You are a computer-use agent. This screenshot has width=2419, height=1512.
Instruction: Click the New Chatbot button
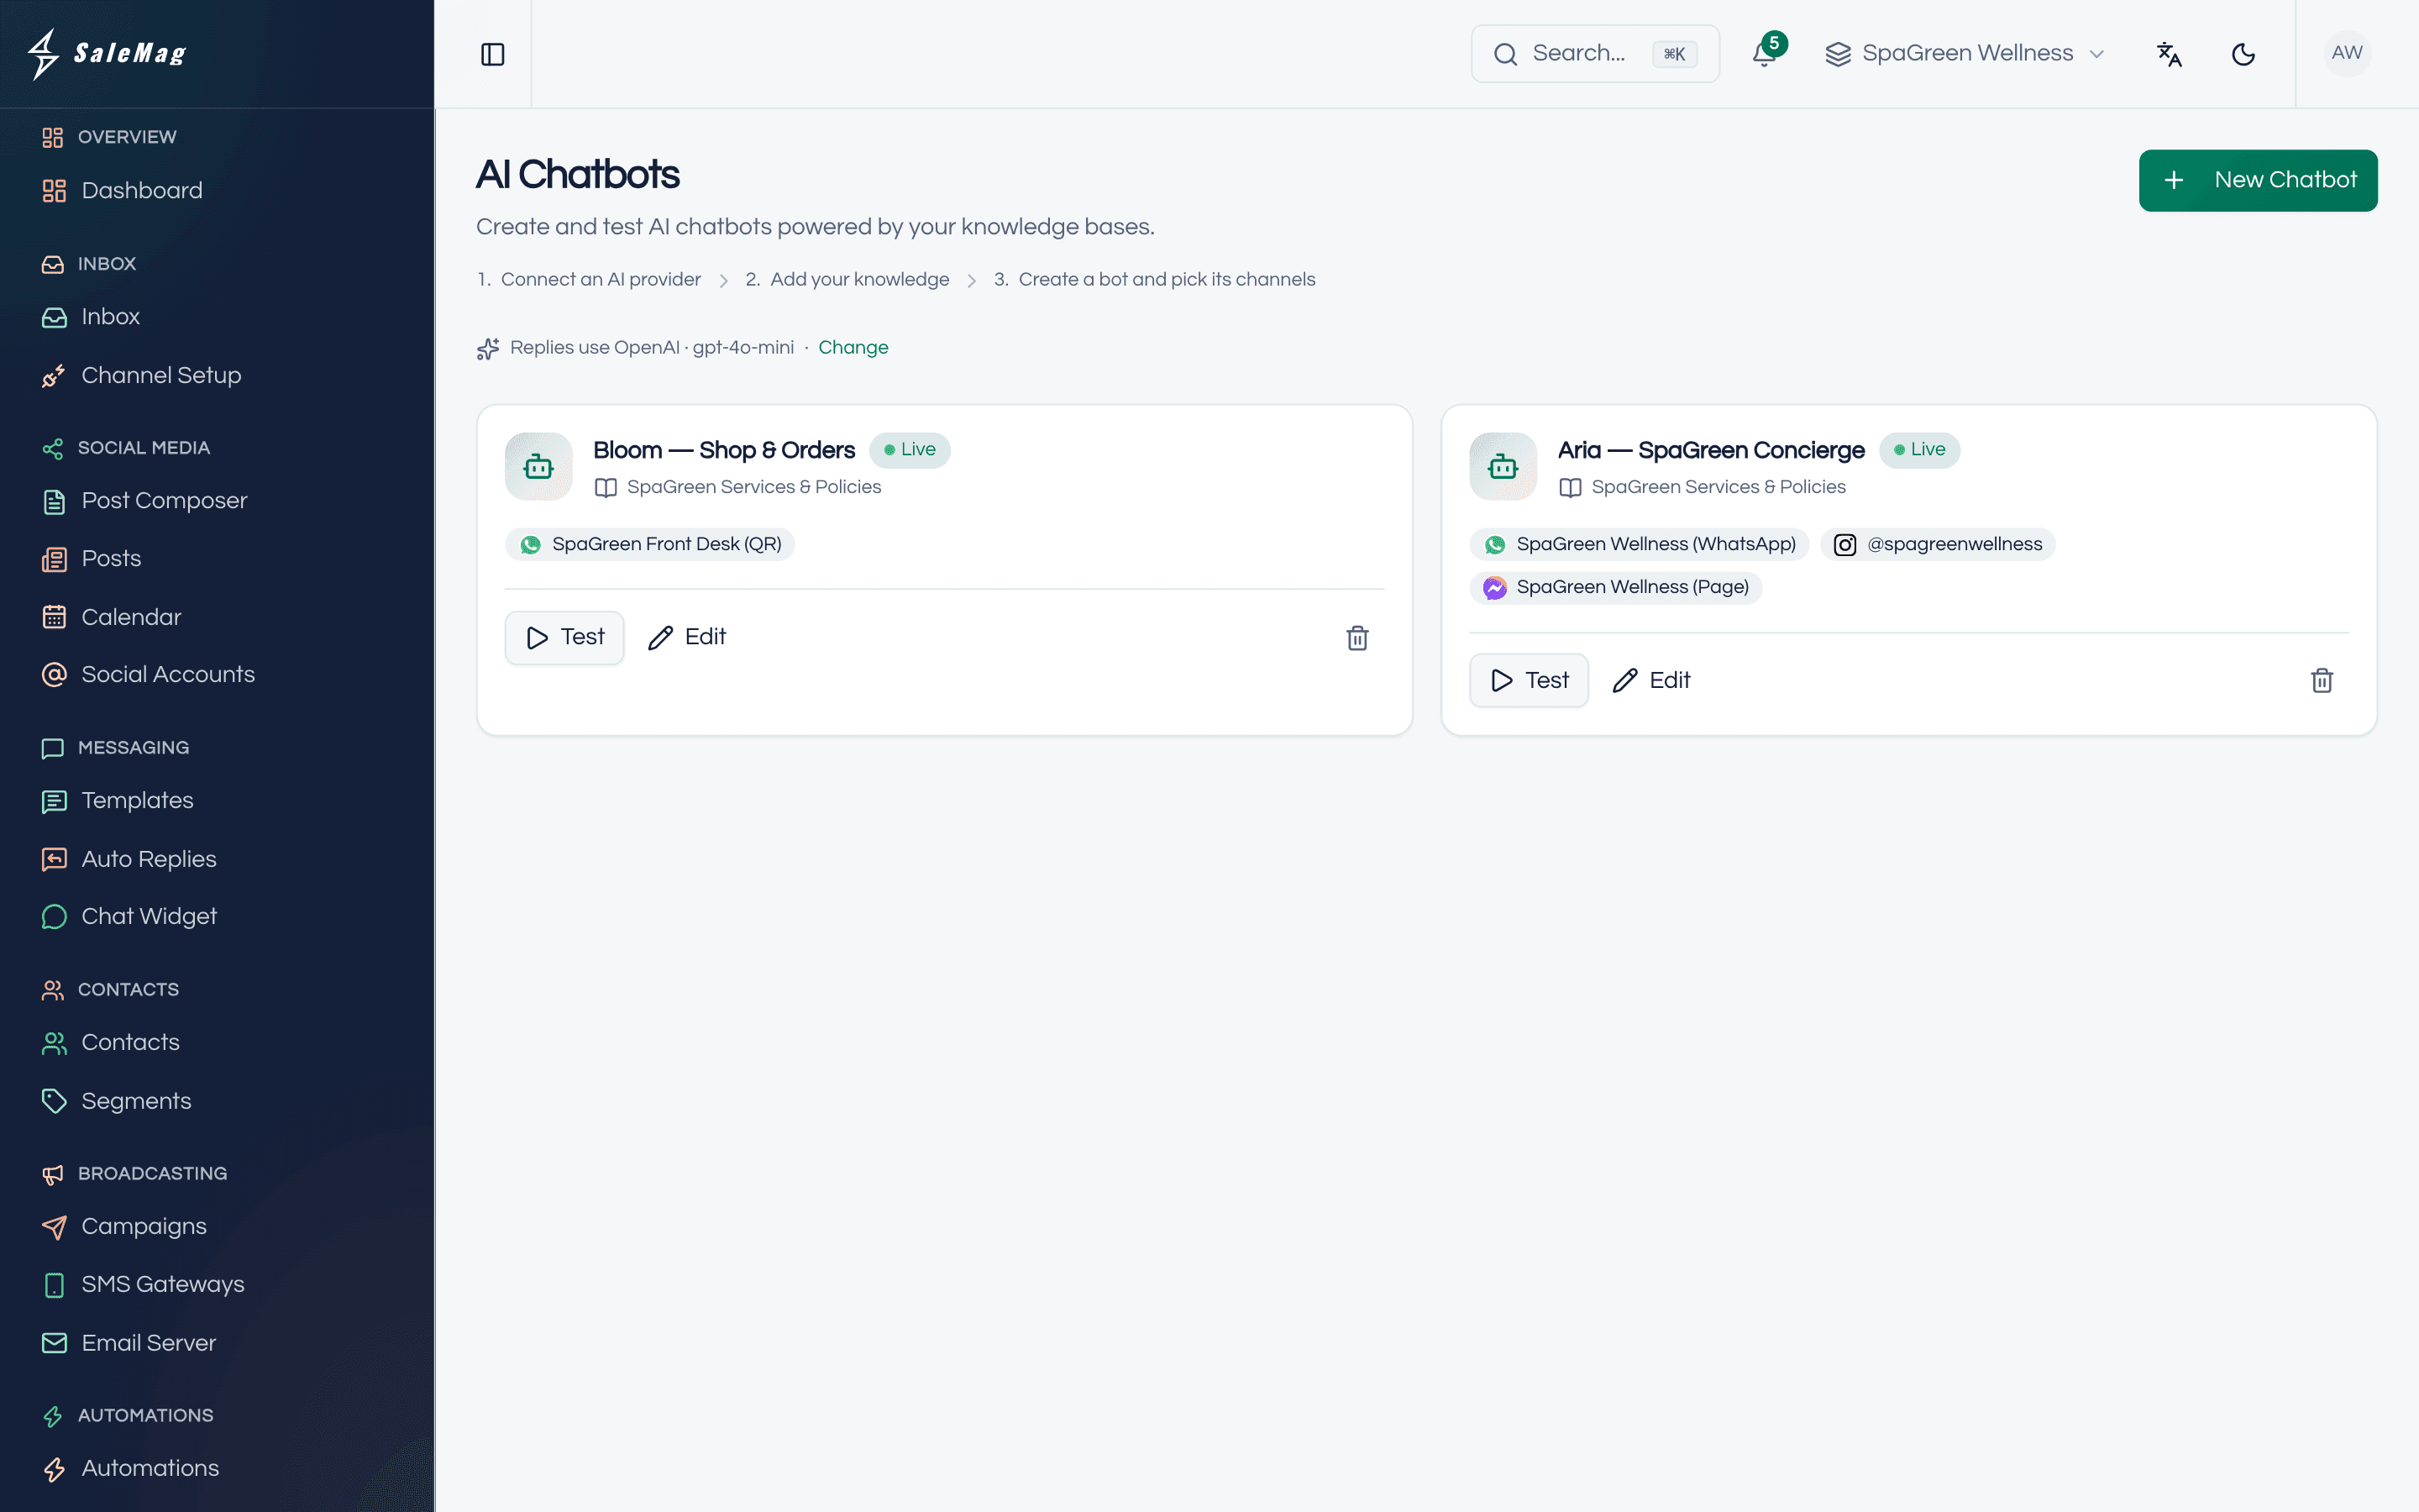click(2258, 180)
